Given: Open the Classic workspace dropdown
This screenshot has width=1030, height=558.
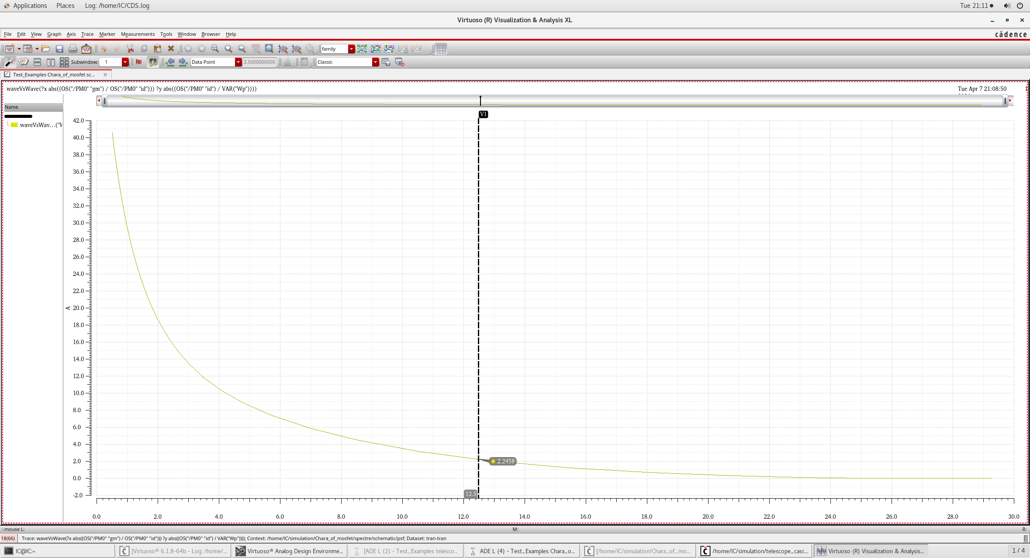Looking at the screenshot, I should coord(375,62).
